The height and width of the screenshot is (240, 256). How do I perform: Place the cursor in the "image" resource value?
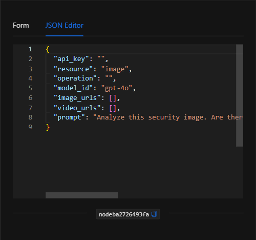click(x=115, y=69)
